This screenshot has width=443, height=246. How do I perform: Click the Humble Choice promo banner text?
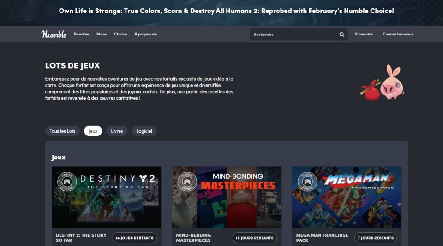(226, 11)
